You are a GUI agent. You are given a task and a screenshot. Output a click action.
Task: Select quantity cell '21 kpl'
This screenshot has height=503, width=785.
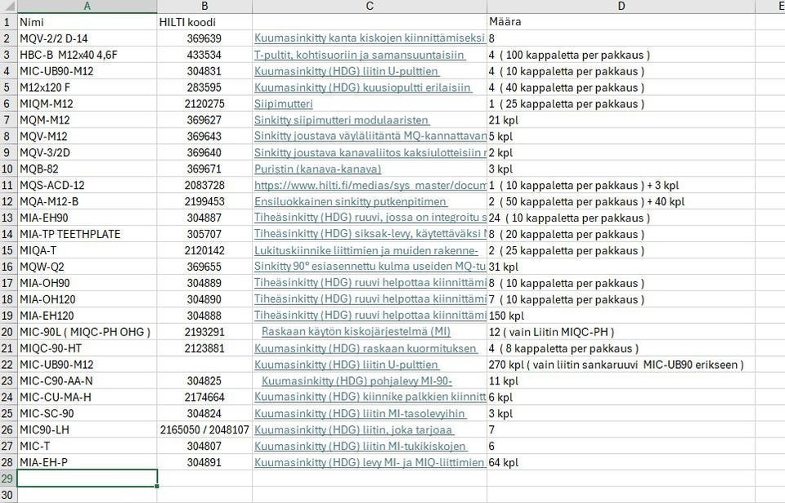pyautogui.click(x=621, y=119)
